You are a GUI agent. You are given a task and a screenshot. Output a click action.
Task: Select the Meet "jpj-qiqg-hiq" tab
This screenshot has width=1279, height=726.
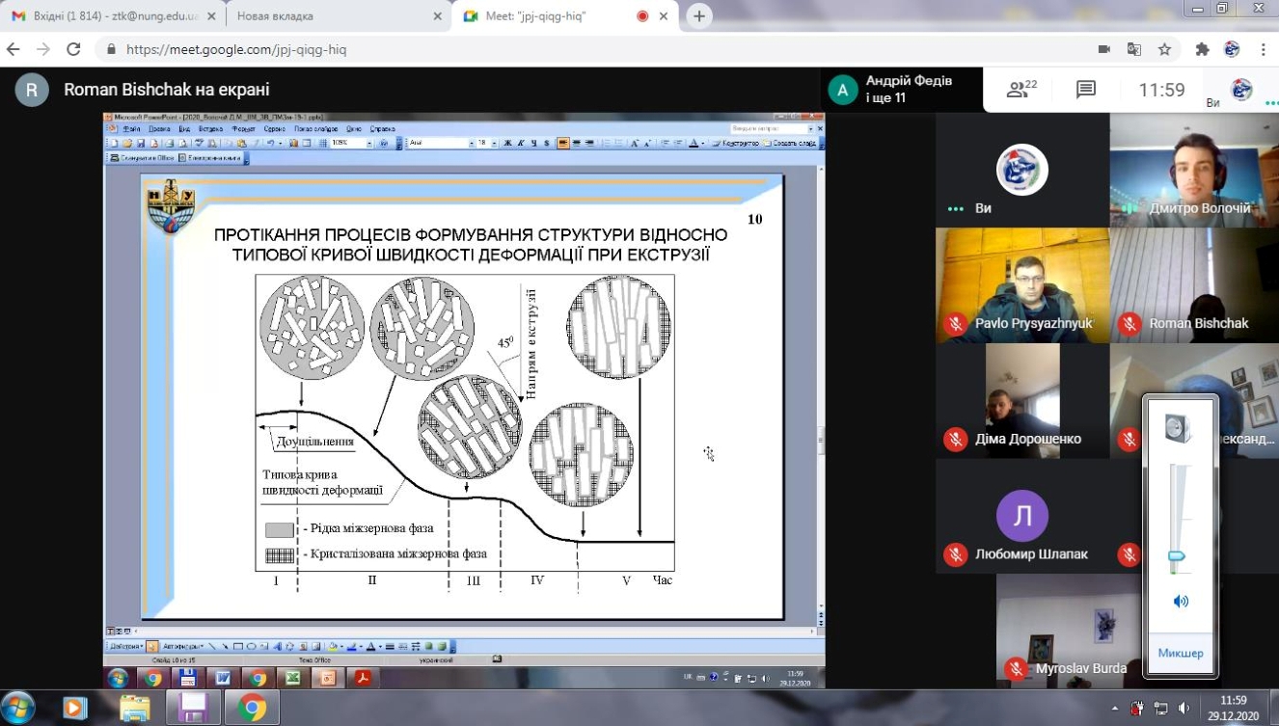[x=564, y=16]
